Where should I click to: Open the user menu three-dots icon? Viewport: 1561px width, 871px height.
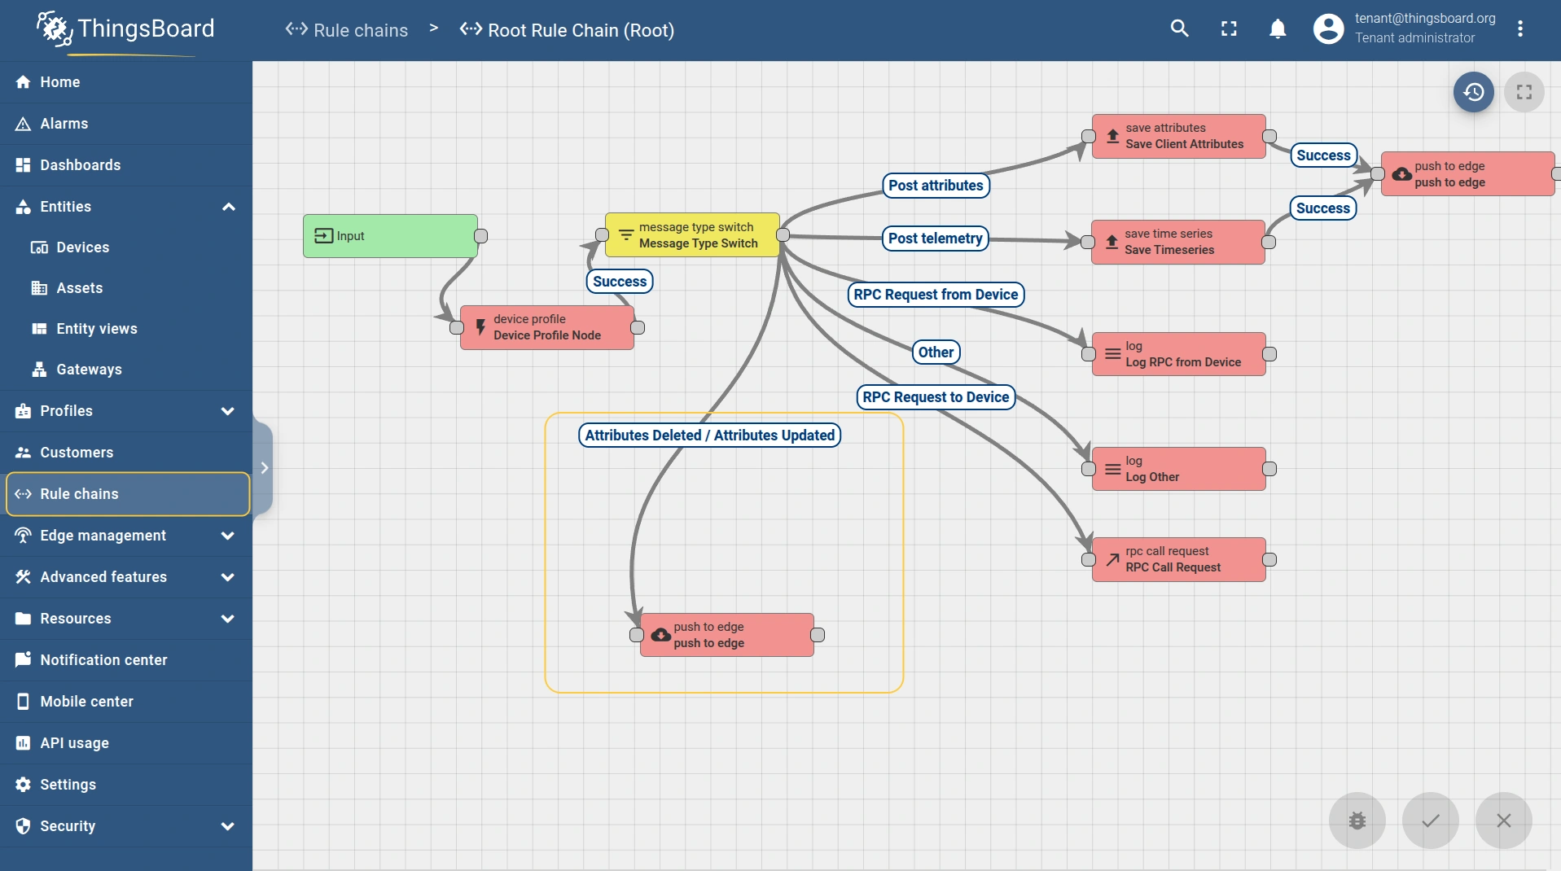[1519, 29]
